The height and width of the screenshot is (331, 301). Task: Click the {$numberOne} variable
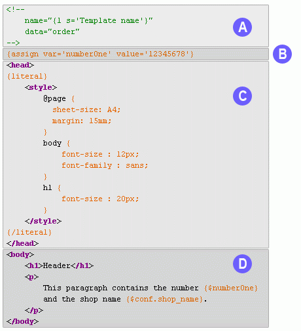231,288
